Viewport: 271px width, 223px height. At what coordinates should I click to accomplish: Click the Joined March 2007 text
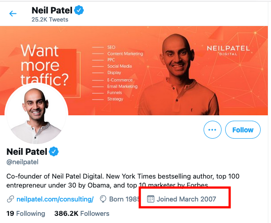[187, 199]
